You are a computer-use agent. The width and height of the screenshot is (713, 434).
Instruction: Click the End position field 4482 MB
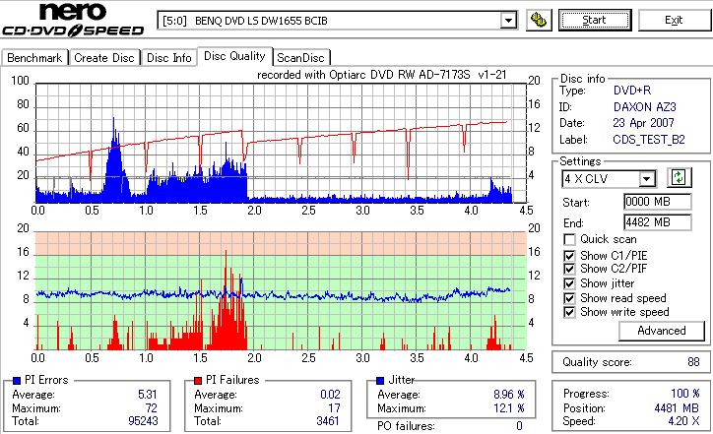click(658, 222)
